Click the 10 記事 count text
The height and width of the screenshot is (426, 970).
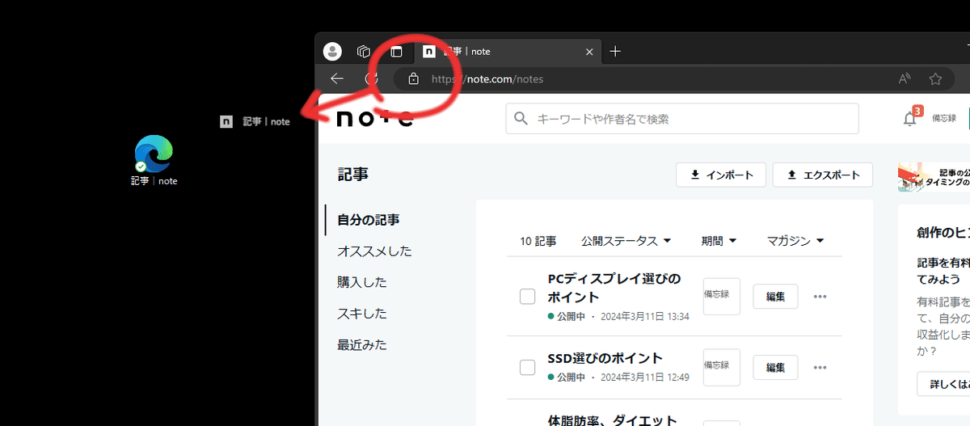(538, 241)
